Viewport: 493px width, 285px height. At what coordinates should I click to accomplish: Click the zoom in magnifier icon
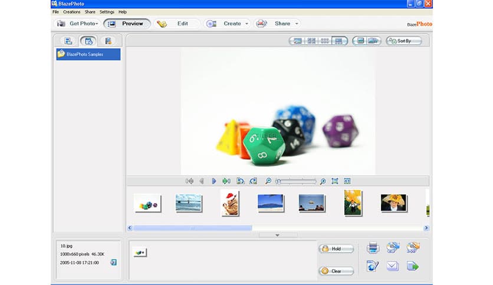click(323, 181)
